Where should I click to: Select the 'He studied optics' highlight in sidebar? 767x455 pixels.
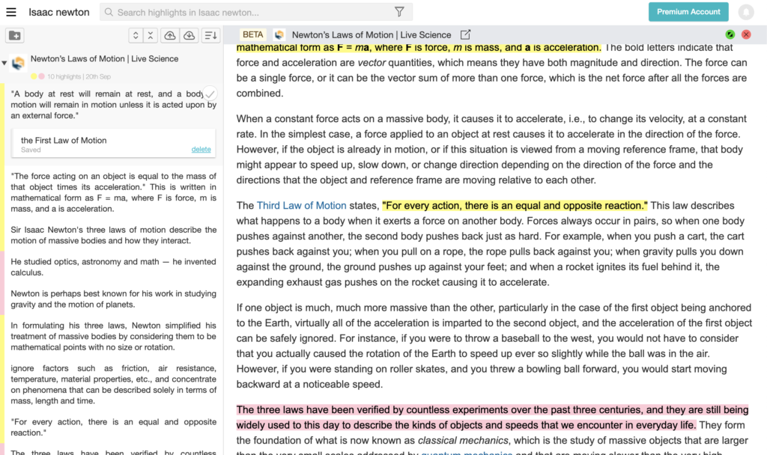(x=114, y=267)
